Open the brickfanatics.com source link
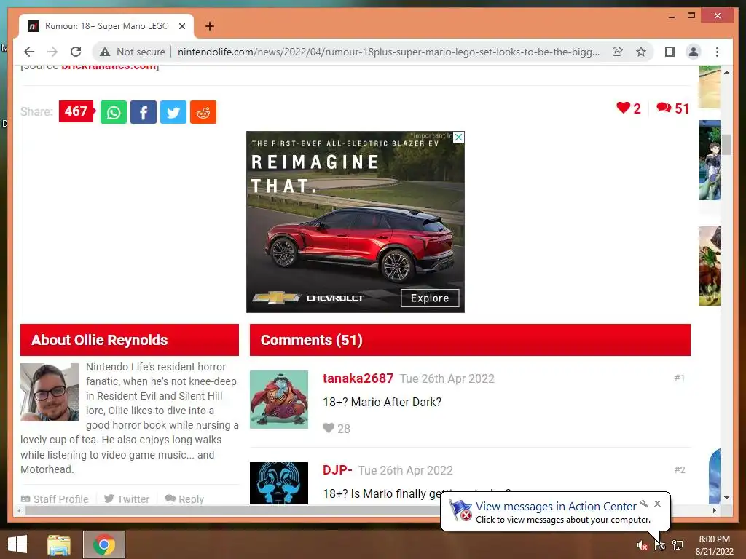746x559 pixels. coord(109,66)
